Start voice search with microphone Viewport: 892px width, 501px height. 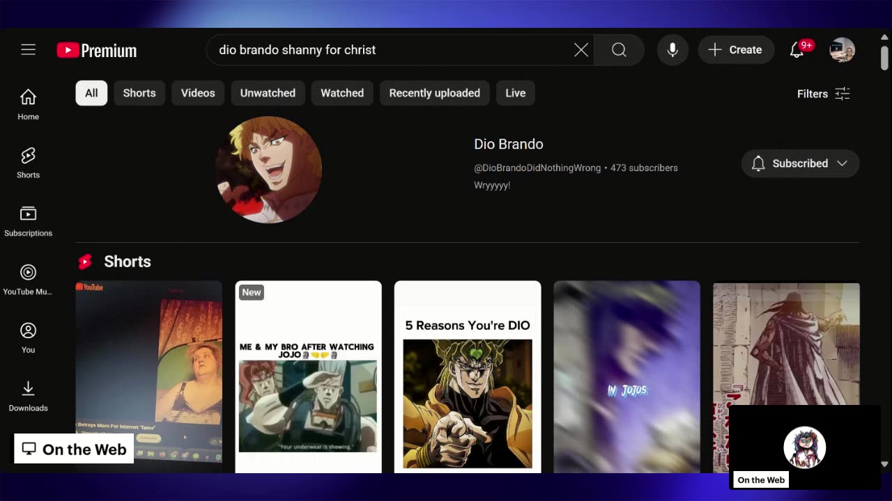(672, 50)
